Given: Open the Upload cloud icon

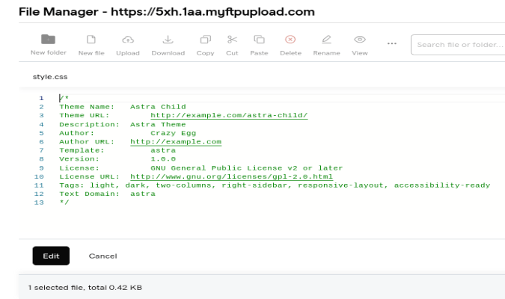Looking at the screenshot, I should [128, 40].
